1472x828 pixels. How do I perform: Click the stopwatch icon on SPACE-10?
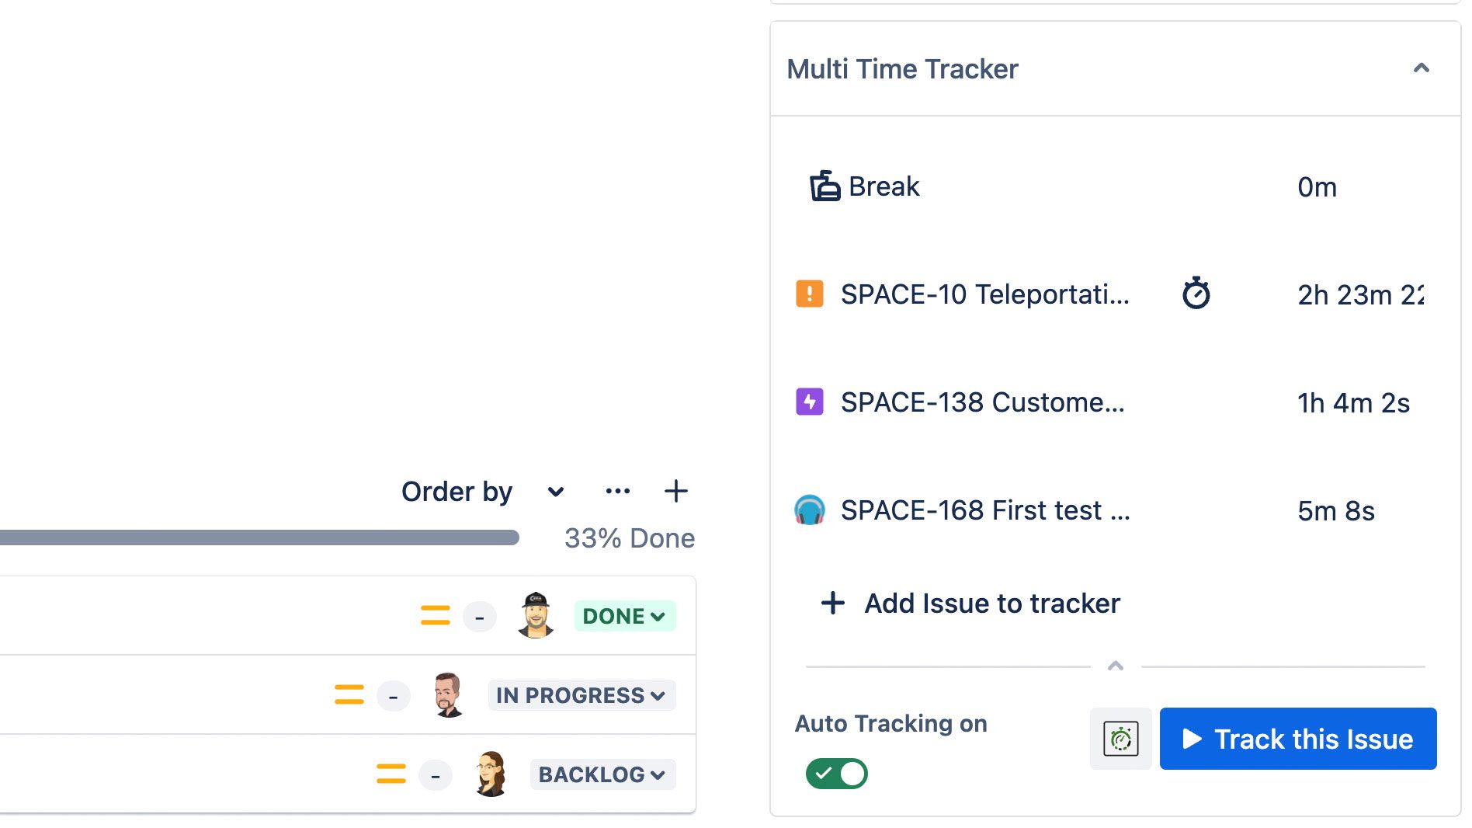click(x=1196, y=294)
